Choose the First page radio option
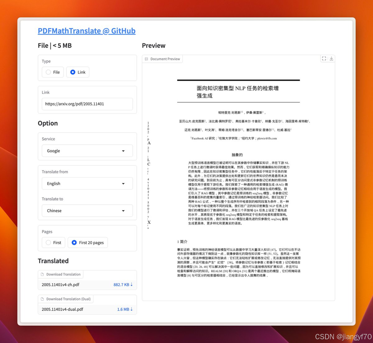Image resolution: width=373 pixels, height=343 pixels. click(x=53, y=242)
